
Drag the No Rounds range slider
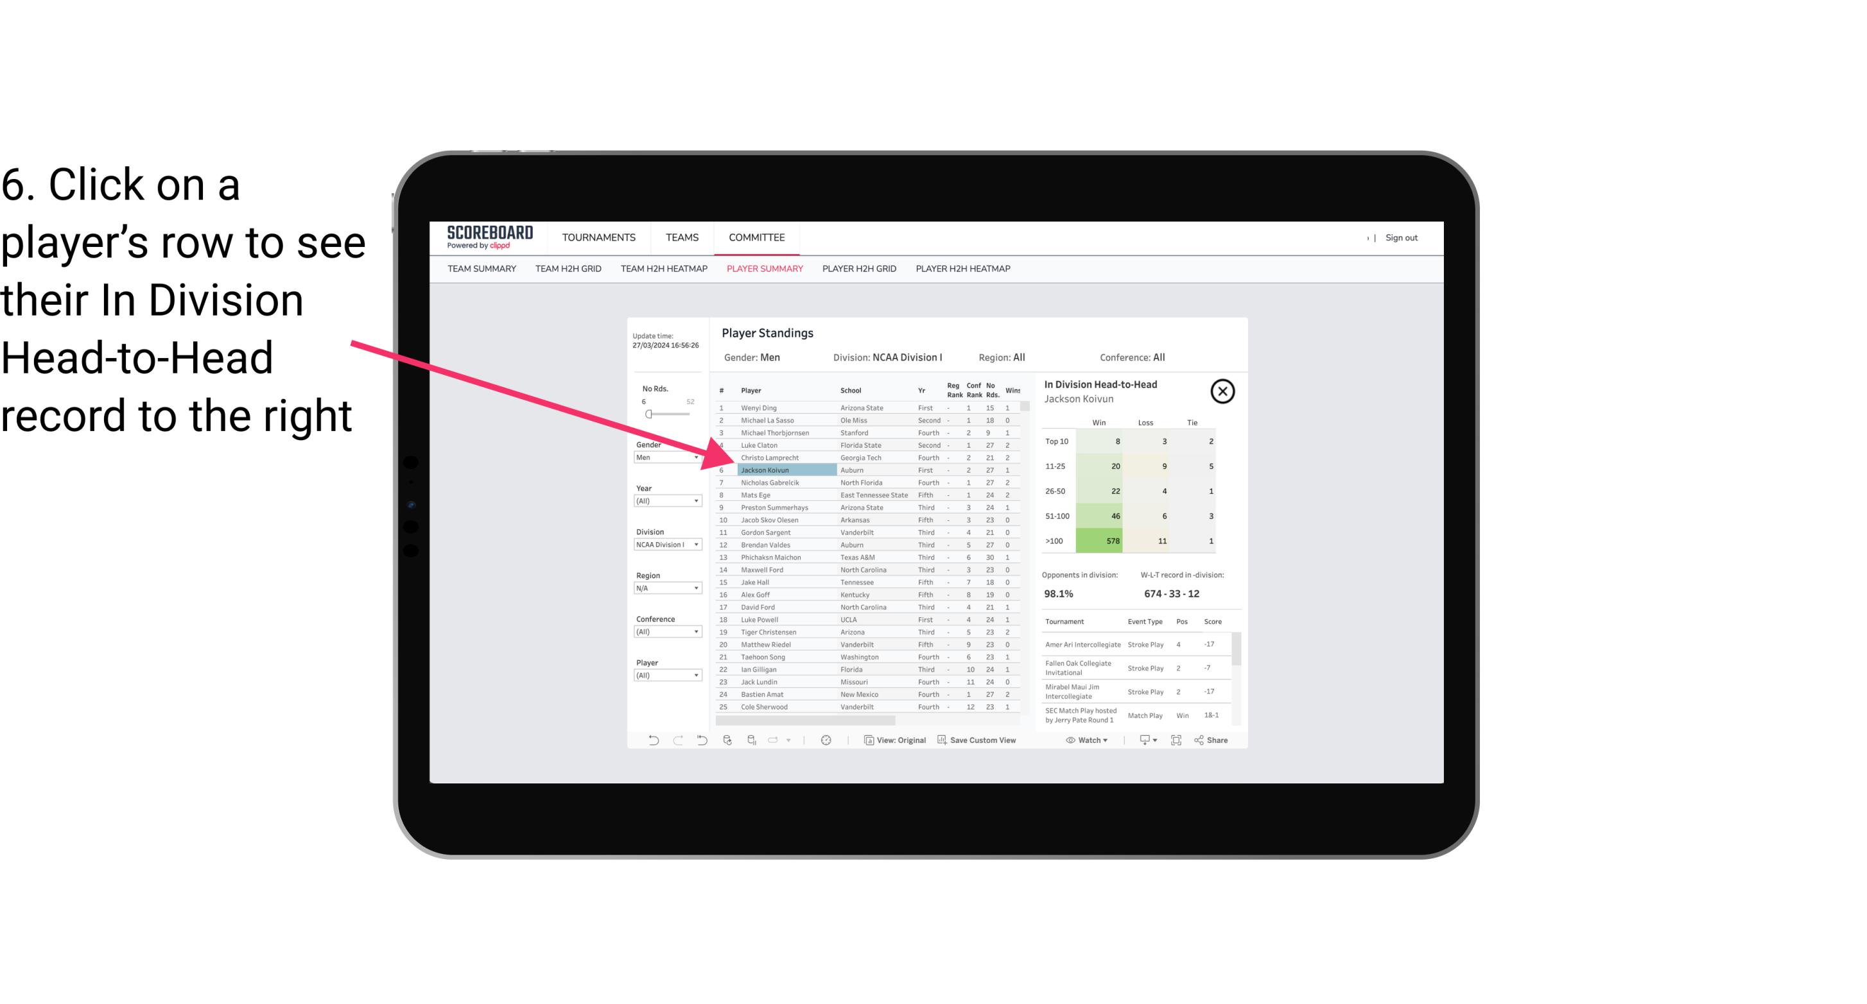point(648,414)
